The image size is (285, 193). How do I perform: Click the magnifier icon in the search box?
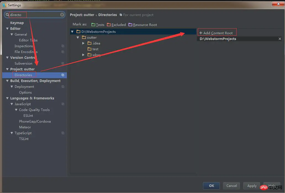coord(7,15)
